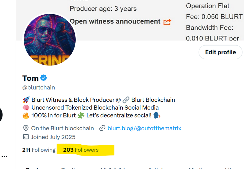Click the chain link icon before blurt.blog
Image resolution: width=244 pixels, height=169 pixels.
pos(102,128)
